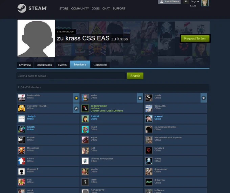Open dsn+) colorful avatar
Image resolution: width=230 pixels, height=193 pixels.
85,129
